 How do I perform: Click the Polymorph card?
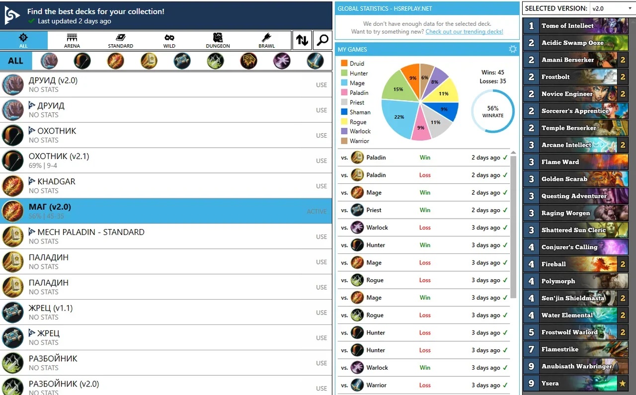coord(576,281)
